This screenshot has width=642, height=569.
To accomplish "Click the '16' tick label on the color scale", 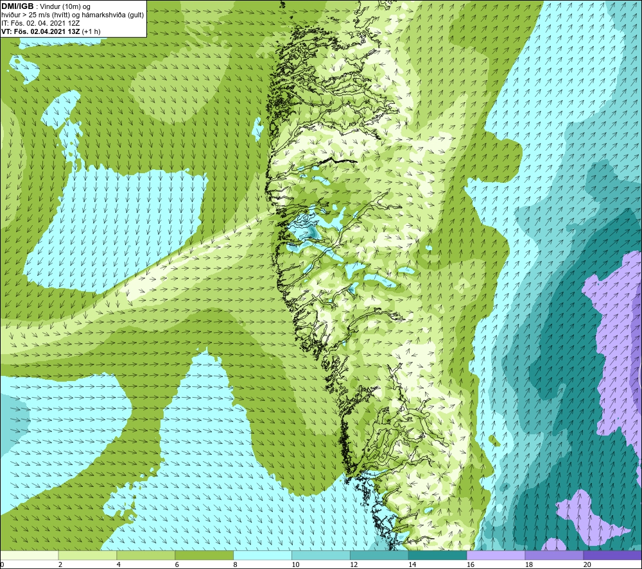I will (471, 565).
